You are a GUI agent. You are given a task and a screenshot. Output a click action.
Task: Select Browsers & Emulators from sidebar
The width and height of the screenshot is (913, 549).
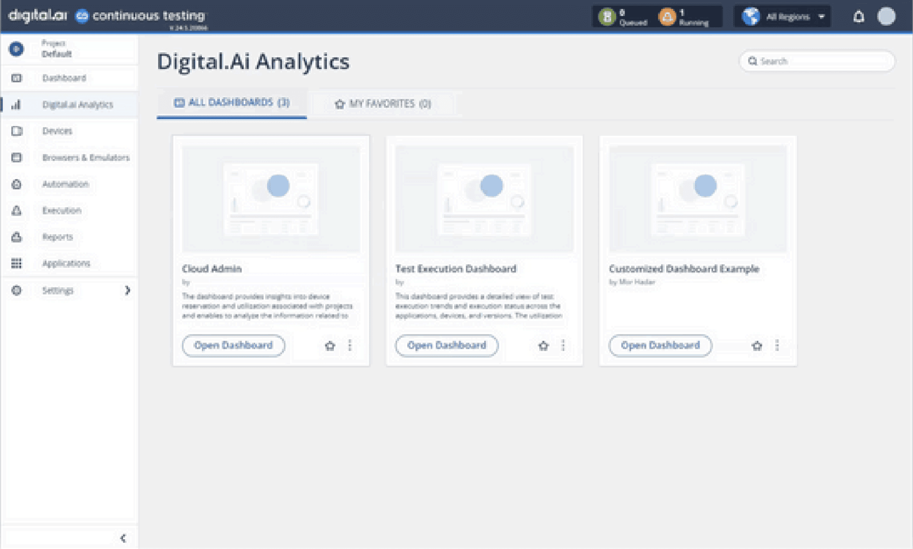pyautogui.click(x=86, y=158)
